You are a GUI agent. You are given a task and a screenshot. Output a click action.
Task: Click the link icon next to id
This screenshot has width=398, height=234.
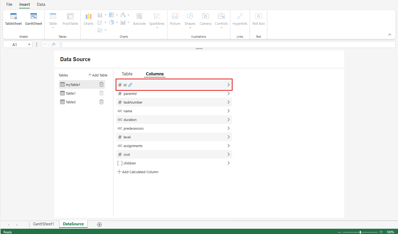point(130,85)
